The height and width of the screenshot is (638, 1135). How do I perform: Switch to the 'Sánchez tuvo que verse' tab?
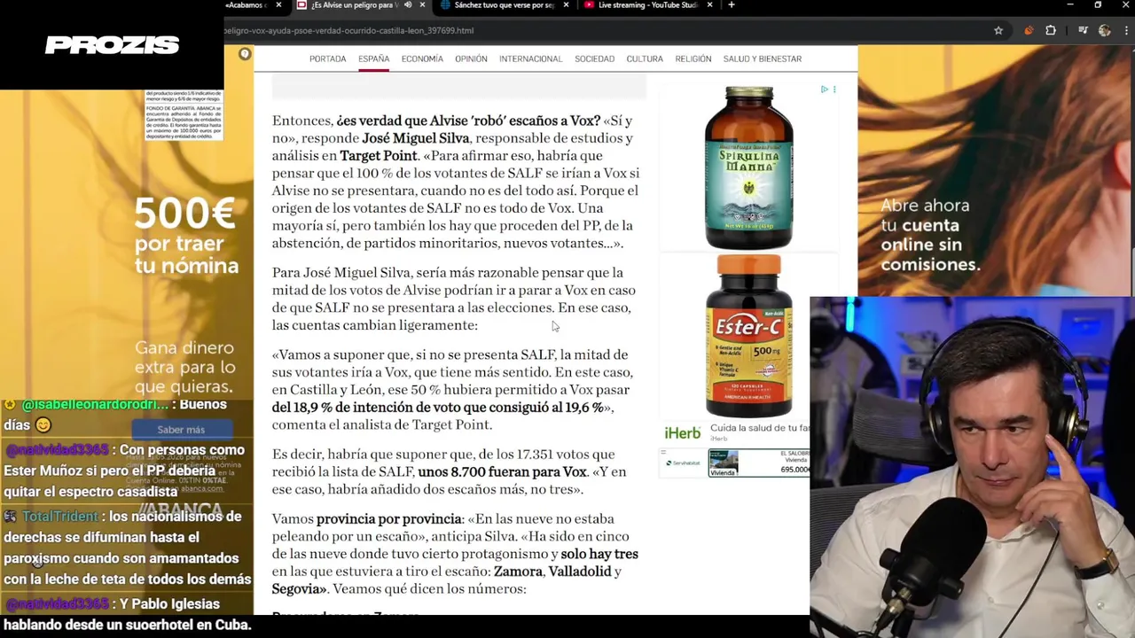[505, 5]
